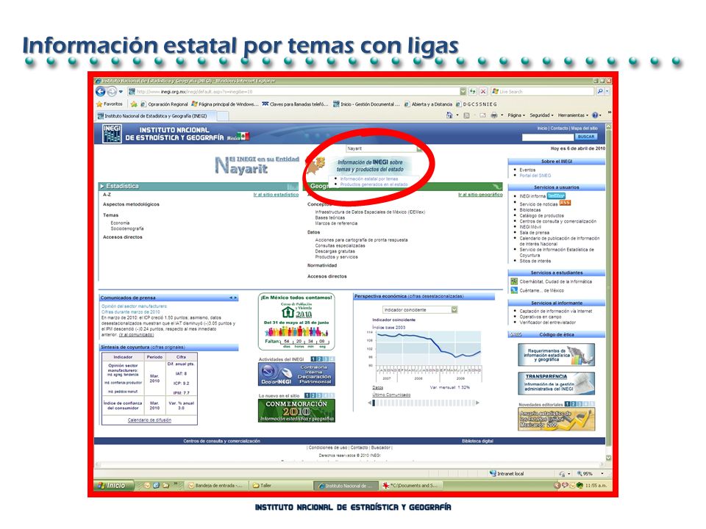Click the chart timeline right arrow
The width and height of the screenshot is (706, 529).
478,403
